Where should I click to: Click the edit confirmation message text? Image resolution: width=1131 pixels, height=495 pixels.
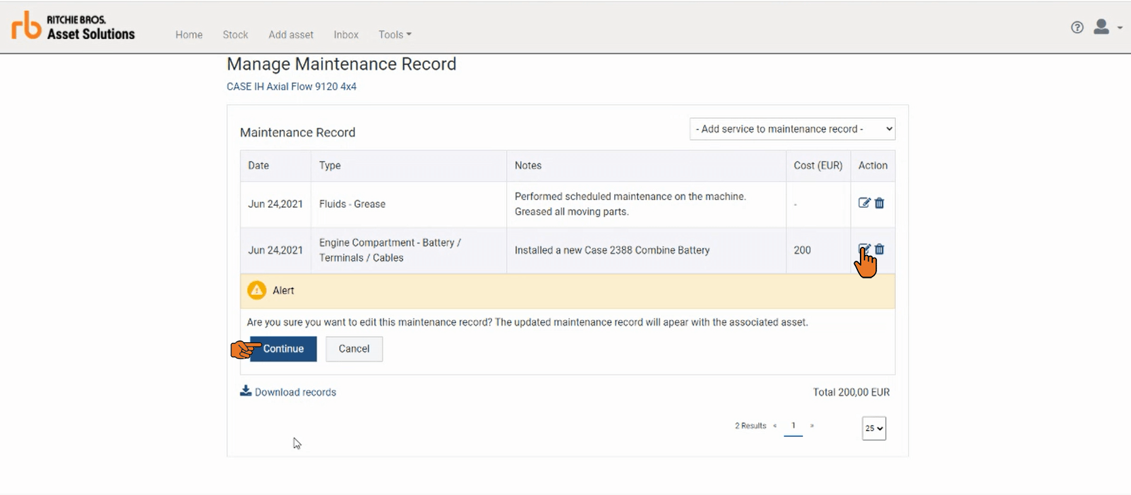(527, 322)
